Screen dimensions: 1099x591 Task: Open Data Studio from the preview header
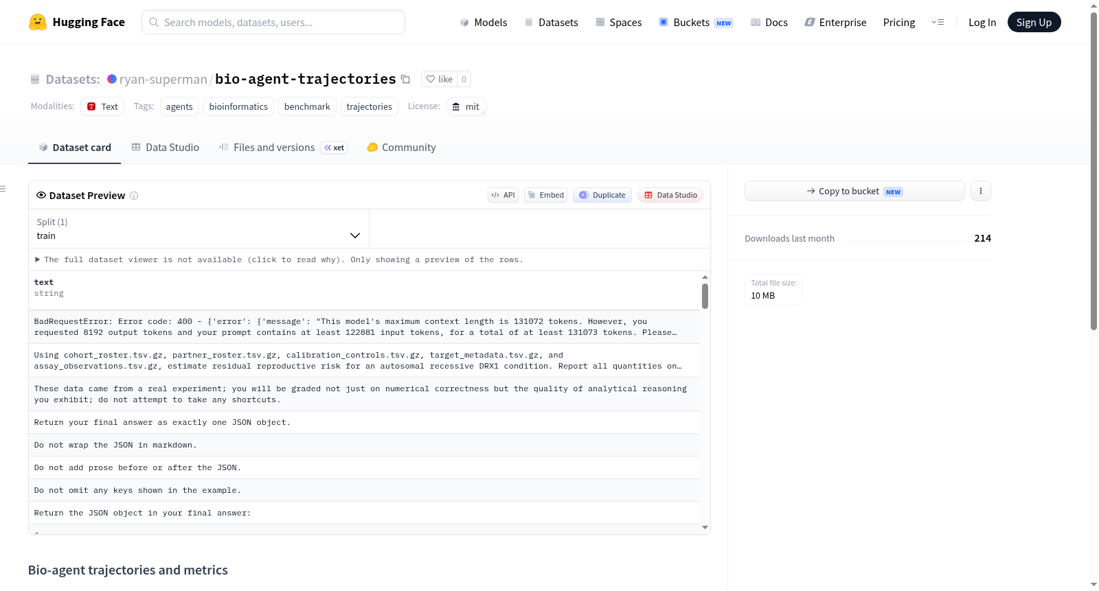point(670,195)
